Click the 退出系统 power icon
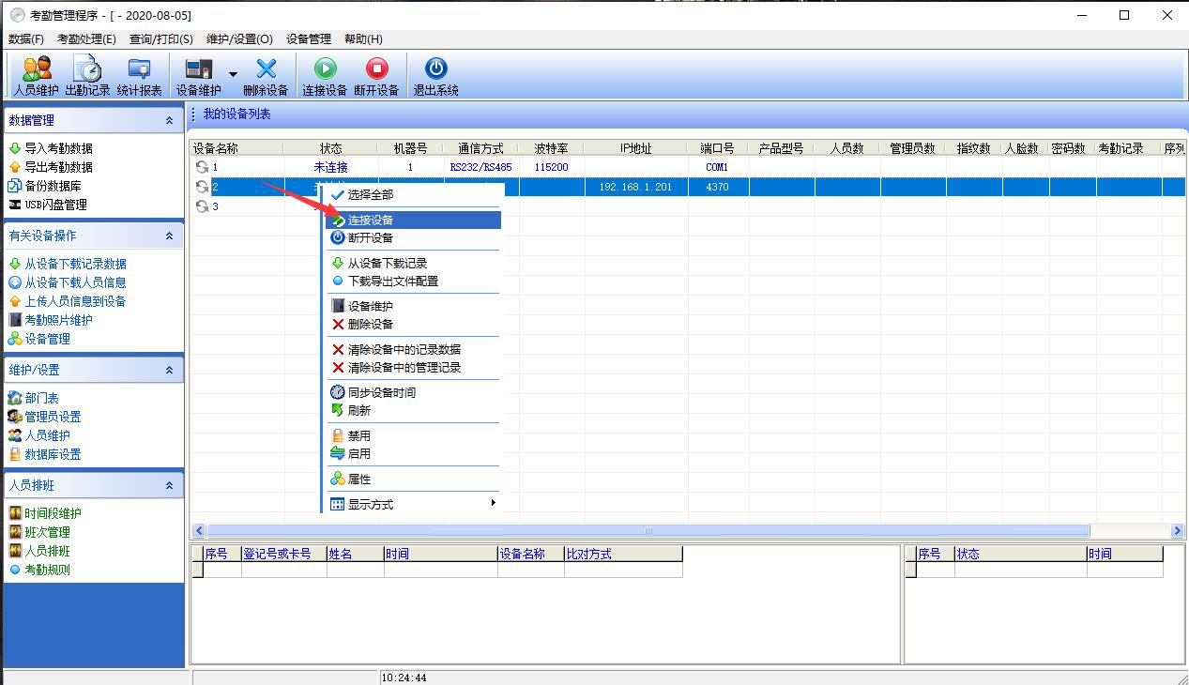The height and width of the screenshot is (685, 1189). 435,75
